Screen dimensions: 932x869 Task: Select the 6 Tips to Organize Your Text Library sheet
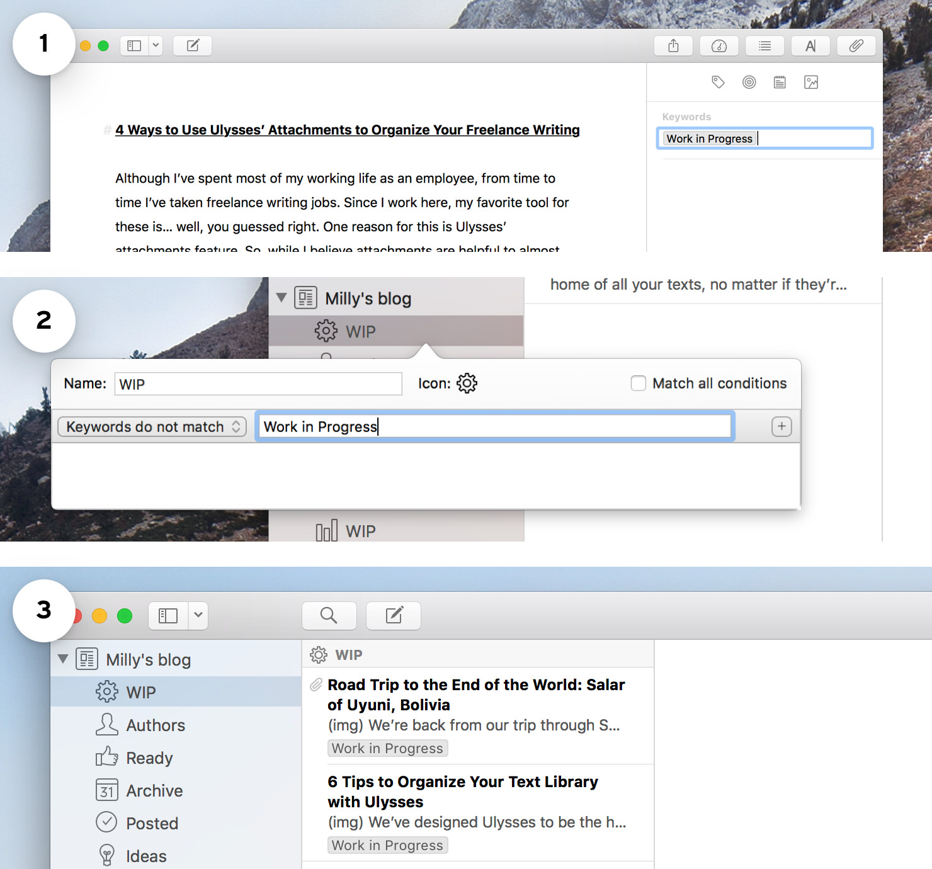click(478, 813)
